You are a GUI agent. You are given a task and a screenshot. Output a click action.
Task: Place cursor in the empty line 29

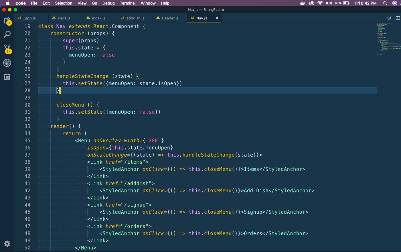207,98
